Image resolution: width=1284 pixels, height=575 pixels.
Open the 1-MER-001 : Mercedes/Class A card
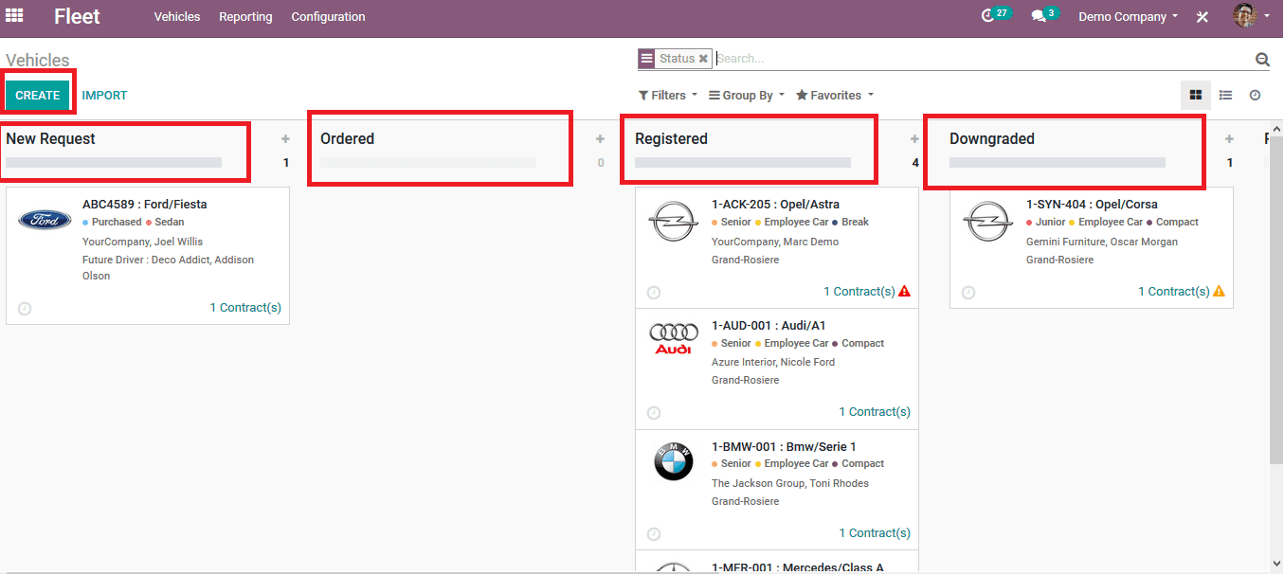[777, 562]
